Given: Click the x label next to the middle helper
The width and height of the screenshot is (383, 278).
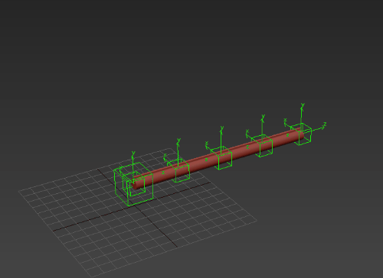Looking at the screenshot, I should (207, 144).
